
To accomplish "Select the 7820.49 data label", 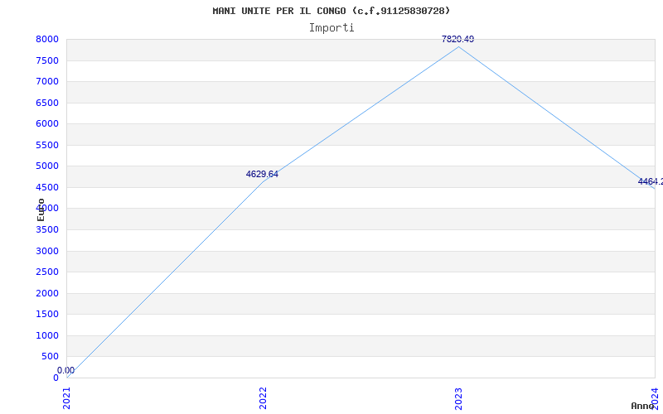I will click(457, 39).
